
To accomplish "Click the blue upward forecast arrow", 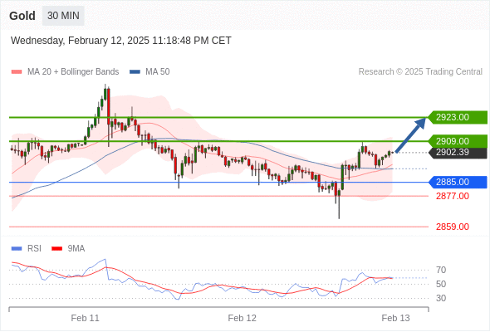I will coord(410,135).
